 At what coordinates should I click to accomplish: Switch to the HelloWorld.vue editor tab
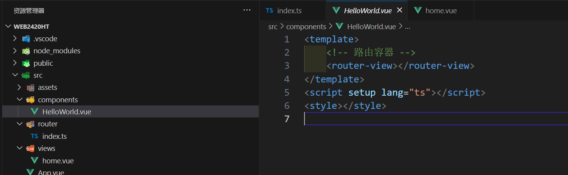coord(367,10)
